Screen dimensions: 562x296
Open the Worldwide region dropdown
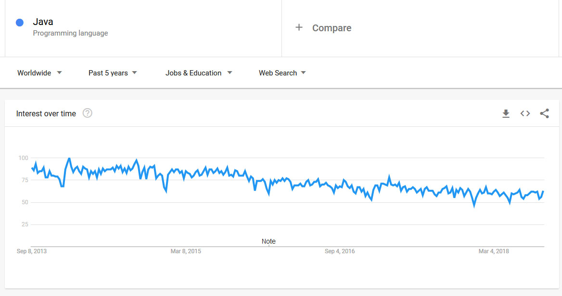(39, 73)
